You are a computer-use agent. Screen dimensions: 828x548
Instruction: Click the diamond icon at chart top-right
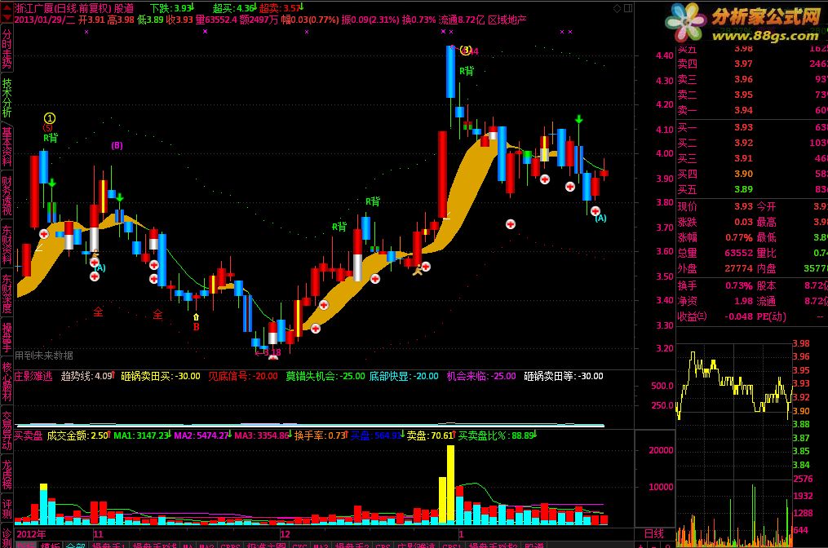(x=617, y=8)
